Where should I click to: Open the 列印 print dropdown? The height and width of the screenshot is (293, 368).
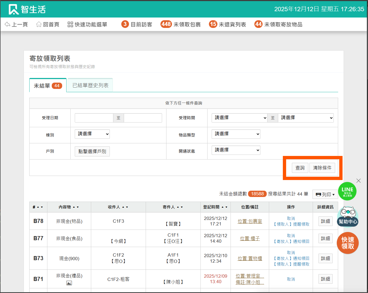pyautogui.click(x=325, y=194)
